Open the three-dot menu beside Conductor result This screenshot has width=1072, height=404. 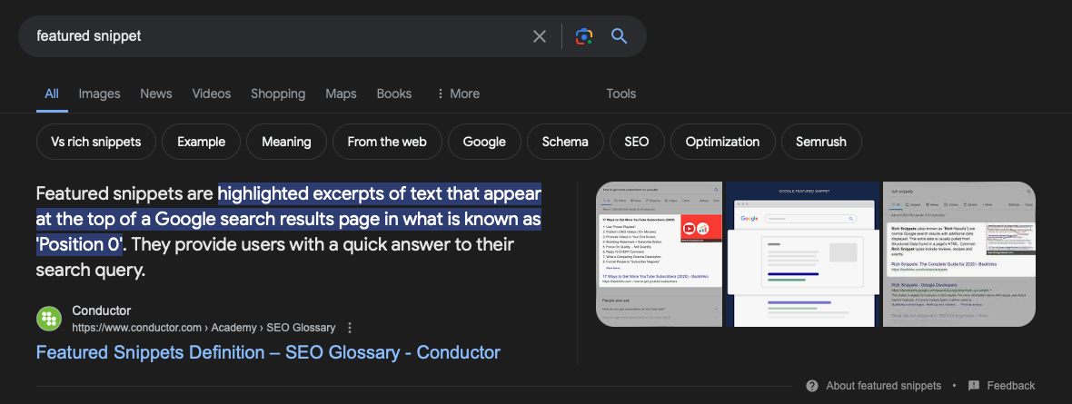[350, 328]
